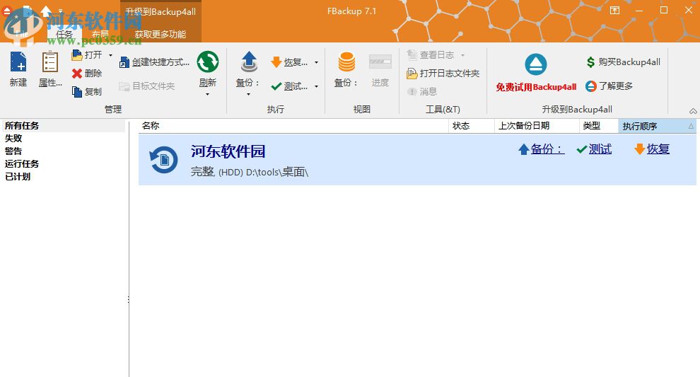Select All jobs (所有任务) filter

22,125
